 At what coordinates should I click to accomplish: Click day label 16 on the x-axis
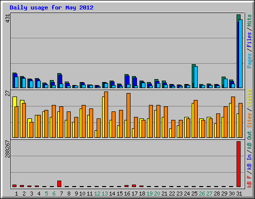pyautogui.click(x=127, y=194)
